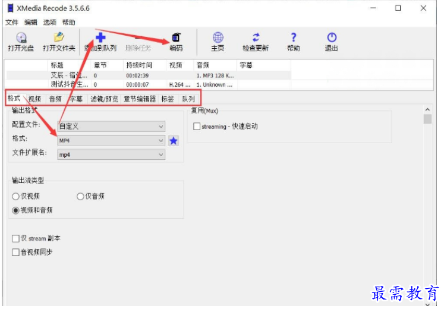Click the Open Disc (打开光盘) icon

(x=21, y=38)
